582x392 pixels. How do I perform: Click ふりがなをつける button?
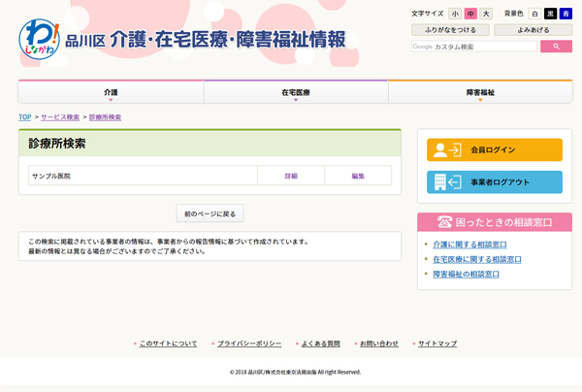pos(450,30)
